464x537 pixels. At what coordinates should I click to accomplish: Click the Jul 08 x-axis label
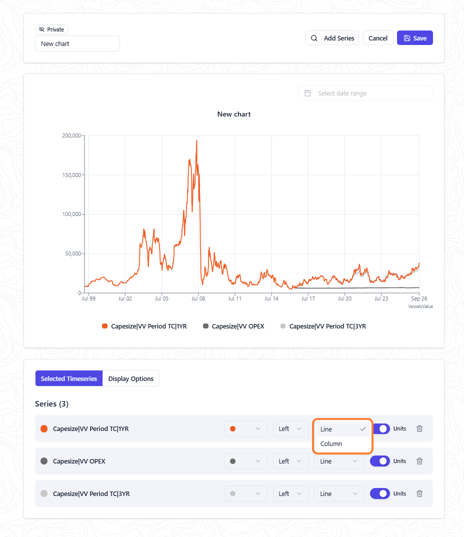[198, 298]
